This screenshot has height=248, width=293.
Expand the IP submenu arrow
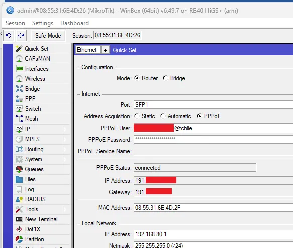[x=65, y=129]
